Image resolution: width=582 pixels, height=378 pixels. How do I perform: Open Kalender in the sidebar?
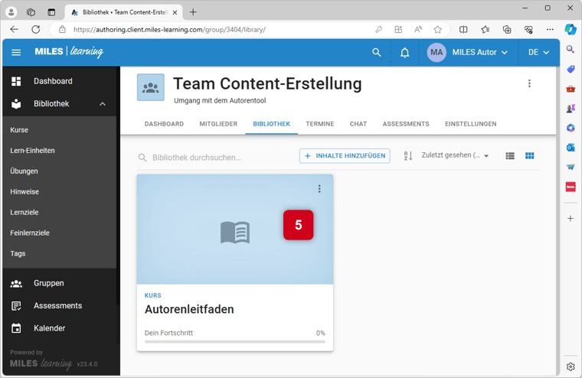tap(49, 328)
